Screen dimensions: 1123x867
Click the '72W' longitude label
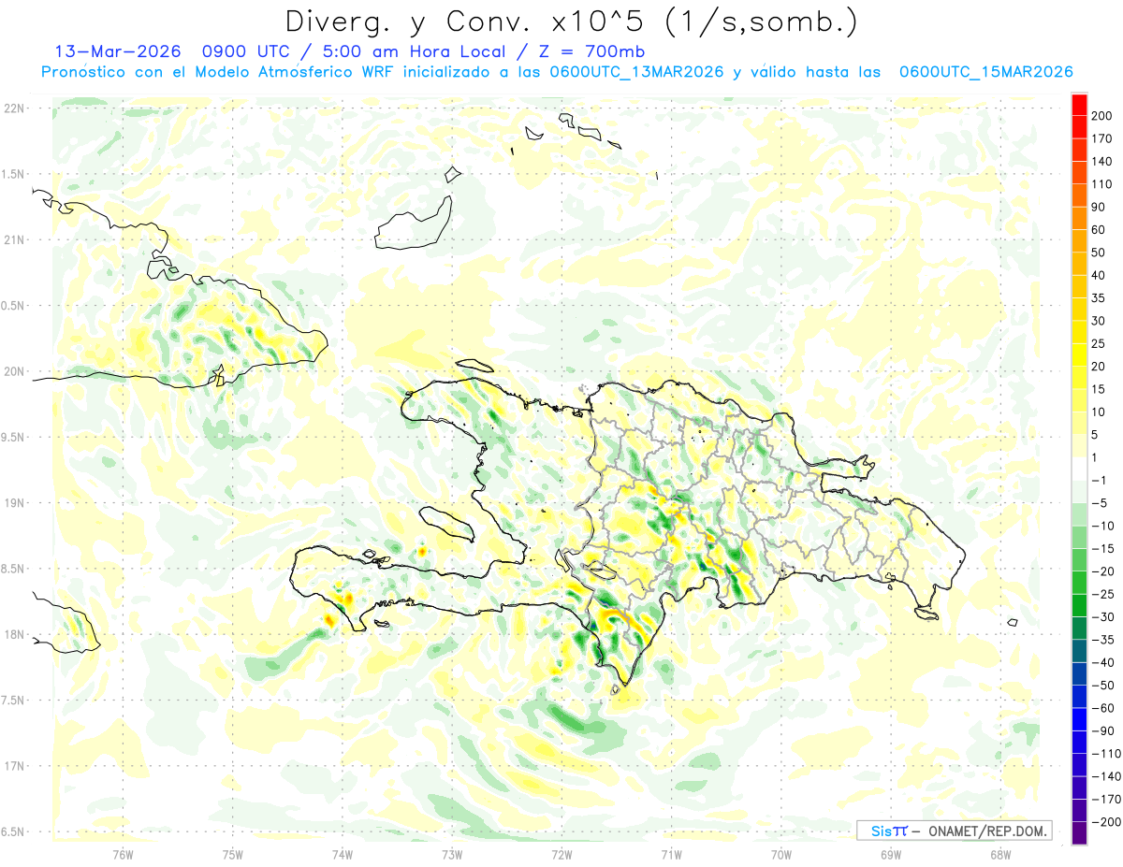pyautogui.click(x=561, y=854)
